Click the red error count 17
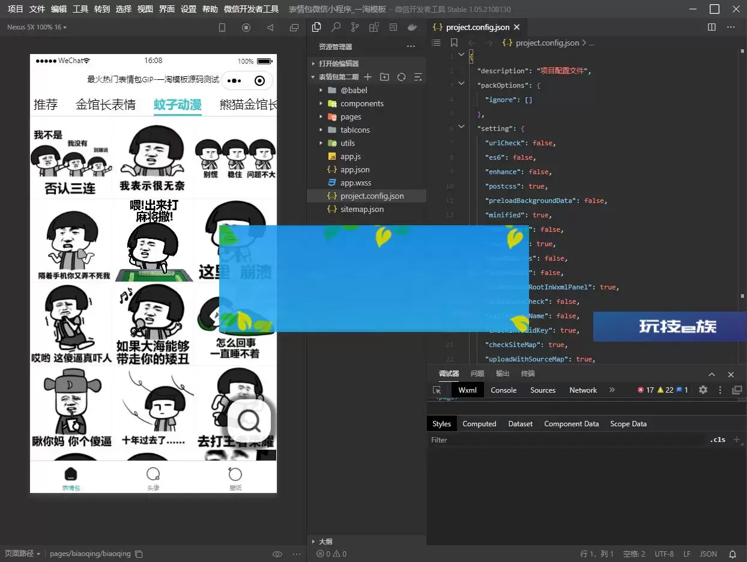This screenshot has width=747, height=562. pos(646,390)
